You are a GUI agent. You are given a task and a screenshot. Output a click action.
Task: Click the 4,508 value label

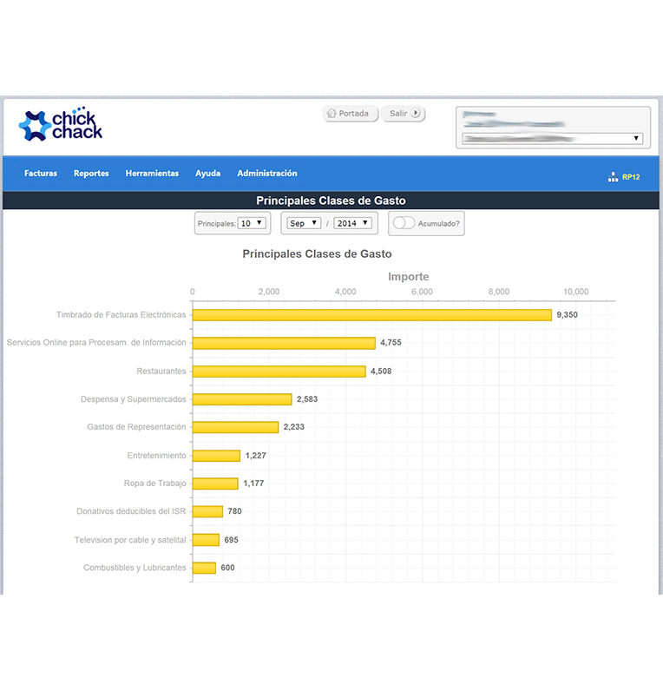[381, 371]
